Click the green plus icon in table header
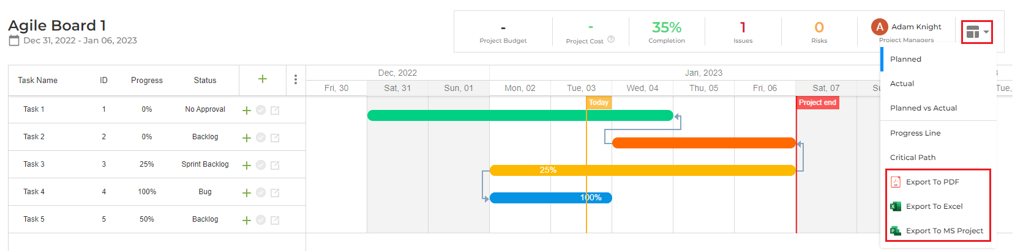 coord(263,79)
